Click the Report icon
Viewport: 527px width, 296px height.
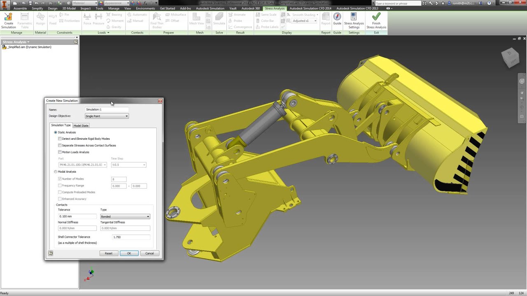click(326, 19)
